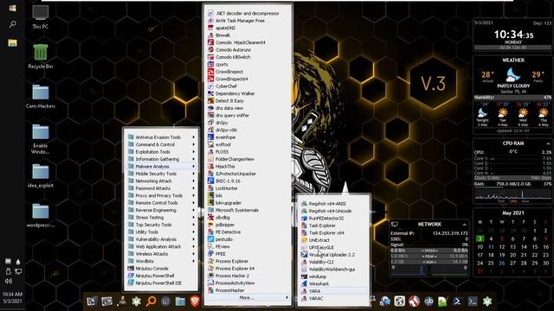This screenshot has width=554, height=311.
Task: Expand the Command & Control submenu
Action: 162,144
